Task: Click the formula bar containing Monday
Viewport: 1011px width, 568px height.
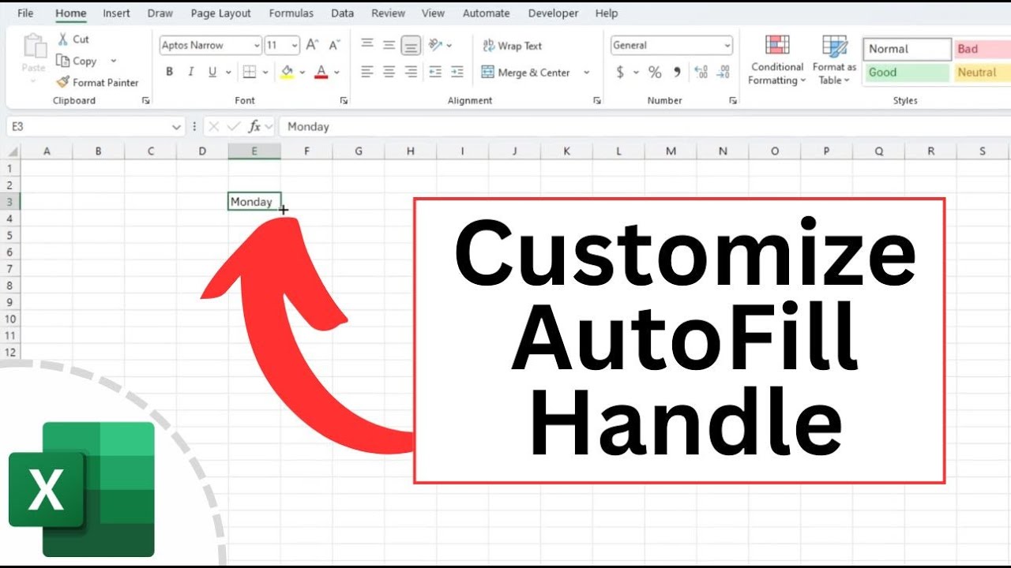Action: 644,126
